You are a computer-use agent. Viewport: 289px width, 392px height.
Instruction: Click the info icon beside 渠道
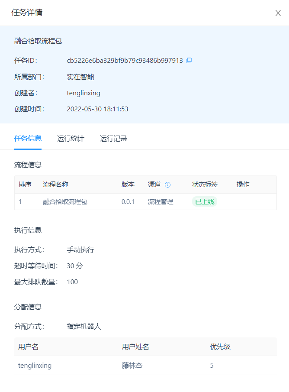click(168, 185)
